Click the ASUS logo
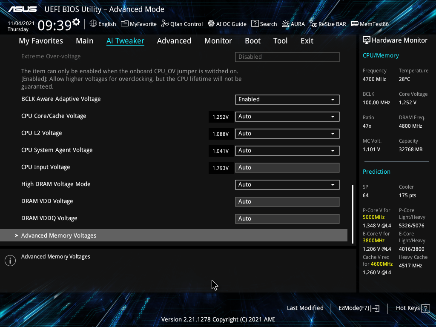The height and width of the screenshot is (327, 436). click(22, 9)
